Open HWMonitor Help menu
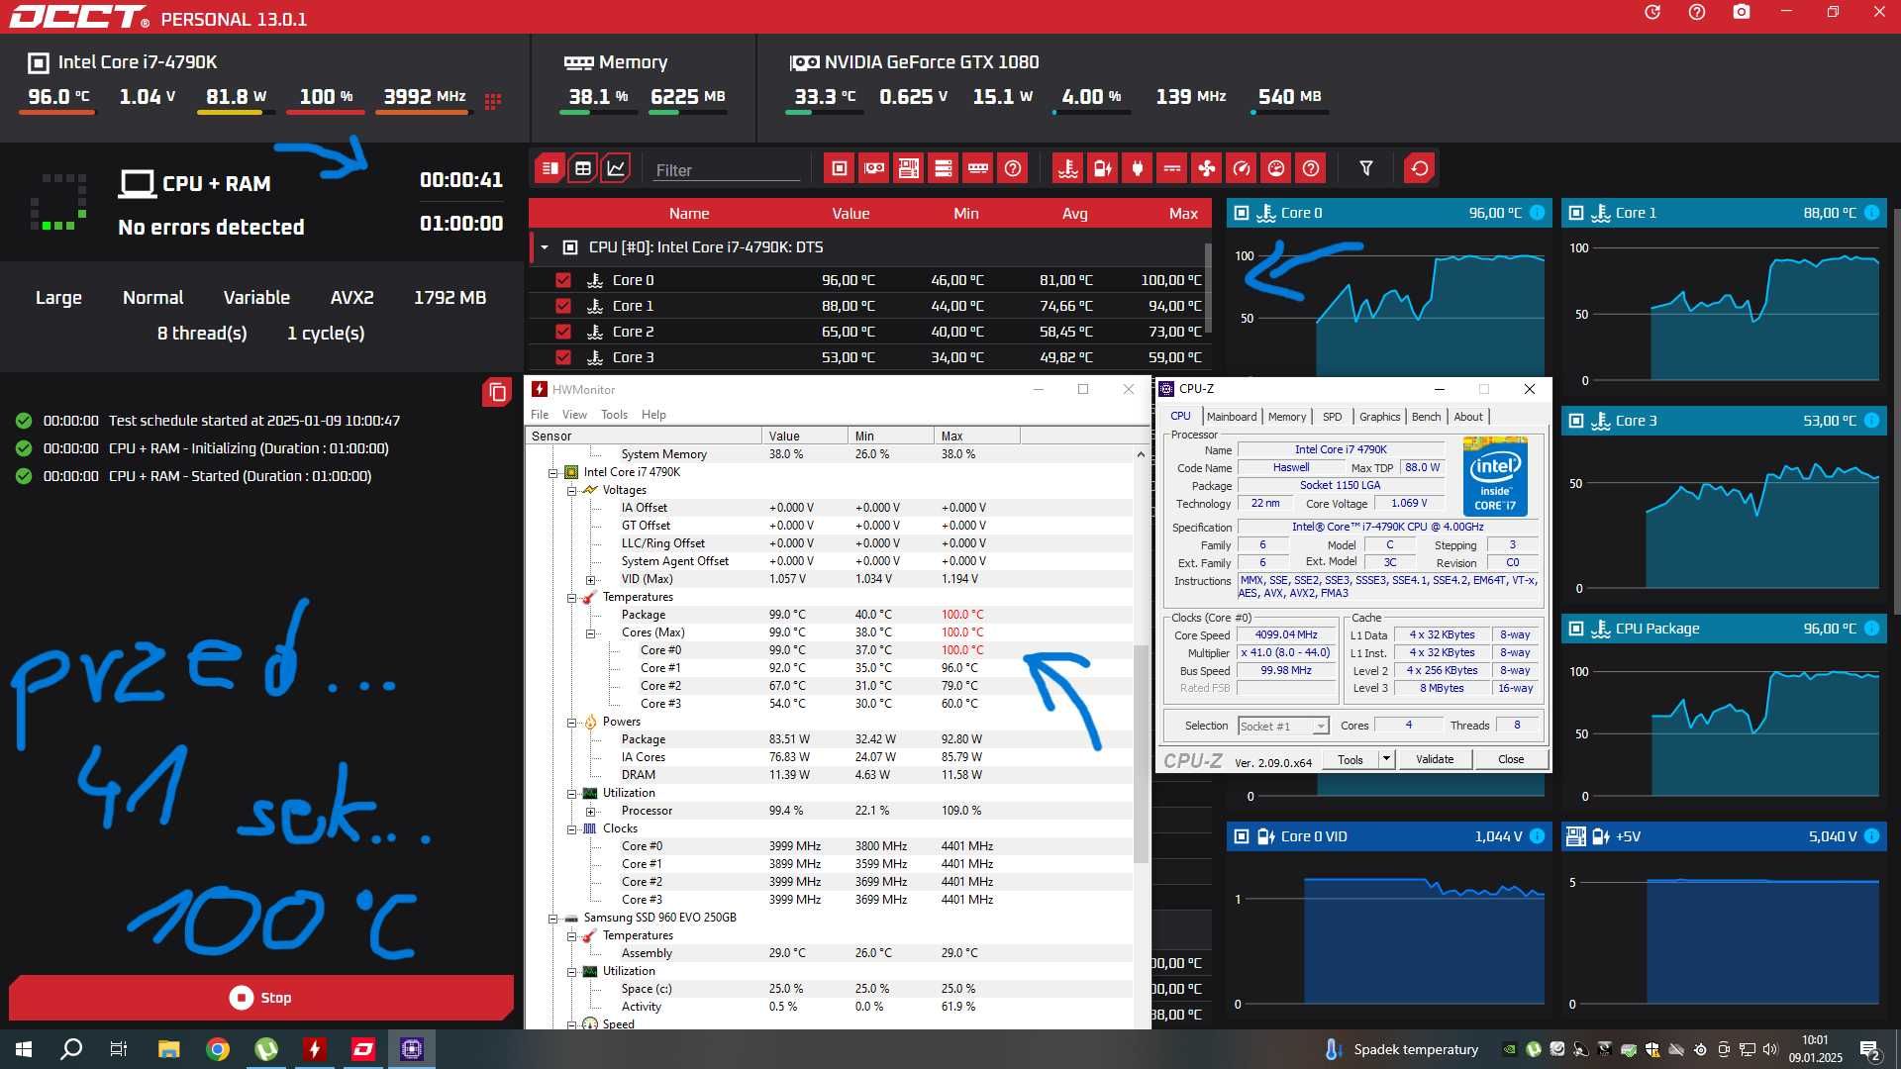Screen dimensions: 1901x1069 pos(653,415)
